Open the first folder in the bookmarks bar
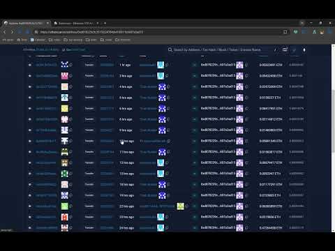 (54, 40)
